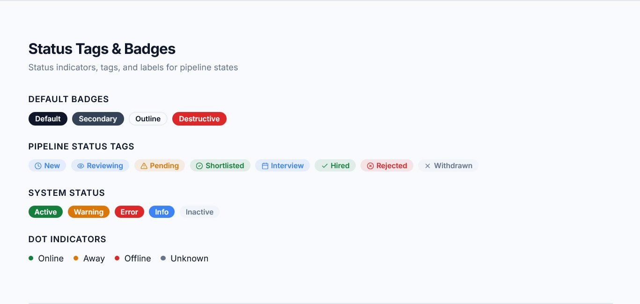Click the red Destructive badge
640x304 pixels.
pyautogui.click(x=199, y=119)
